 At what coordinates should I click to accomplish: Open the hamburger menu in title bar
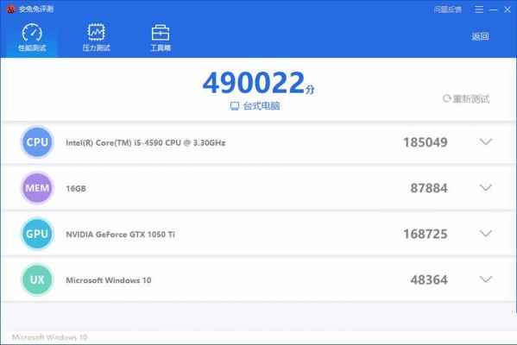(x=479, y=9)
